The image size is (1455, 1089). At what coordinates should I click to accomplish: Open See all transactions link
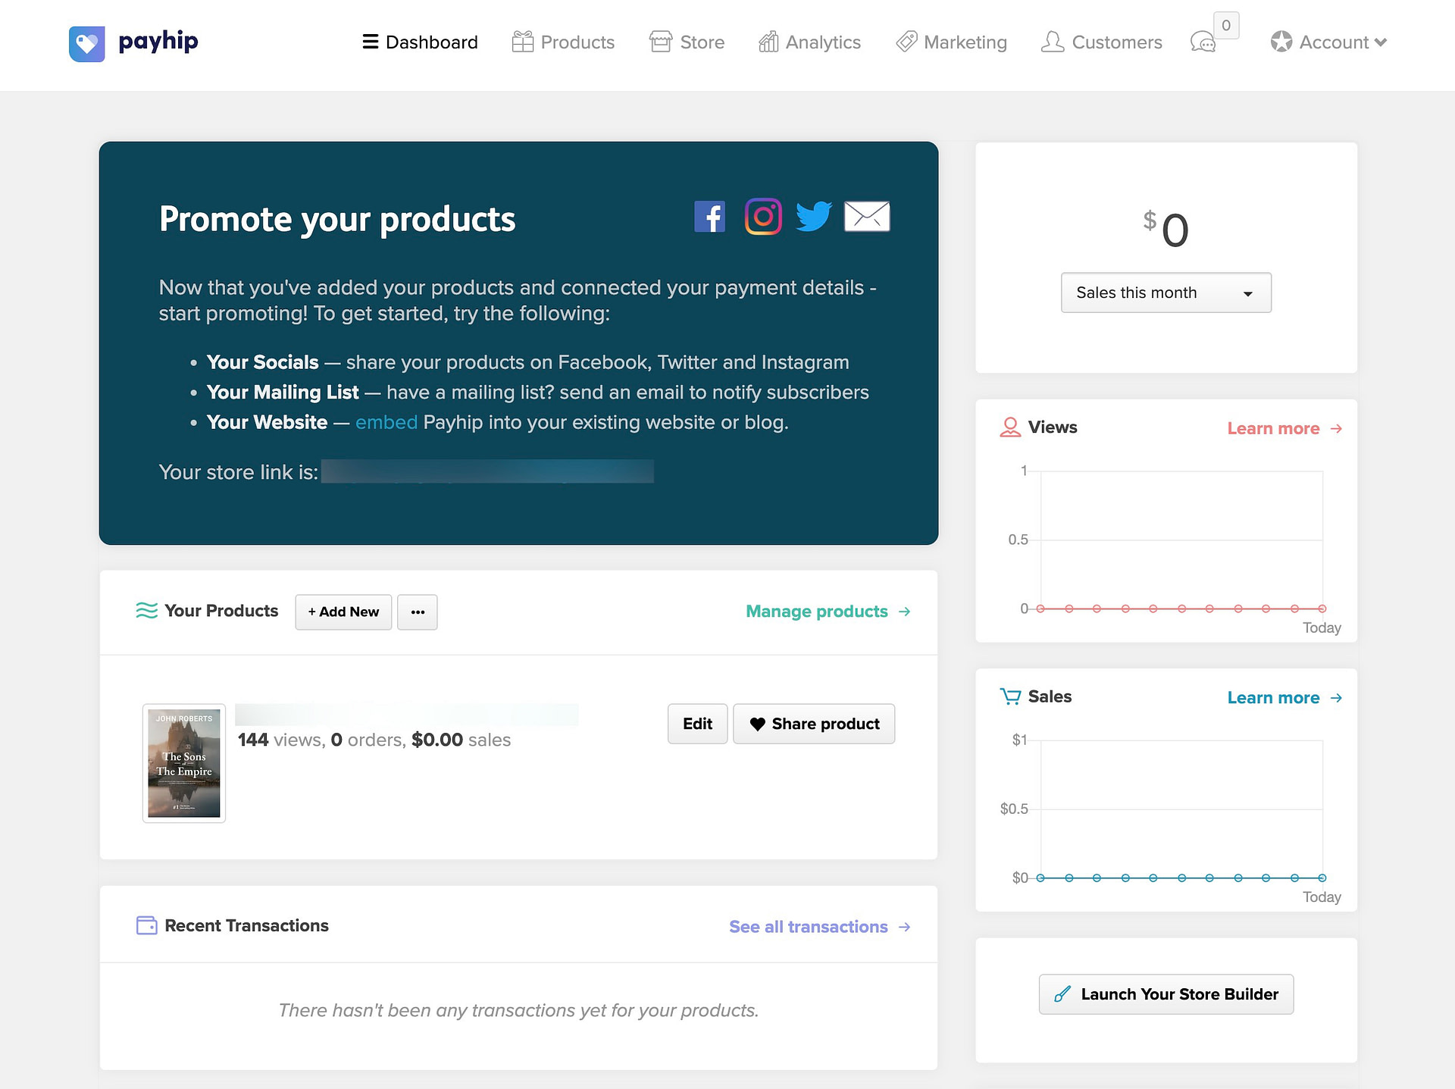(820, 927)
